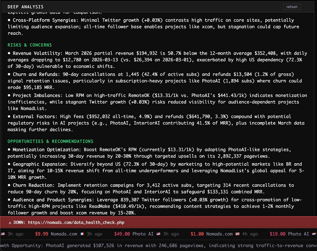Click the DEEP ANALYSIS panel title
The height and width of the screenshot is (251, 317).
point(25,7)
